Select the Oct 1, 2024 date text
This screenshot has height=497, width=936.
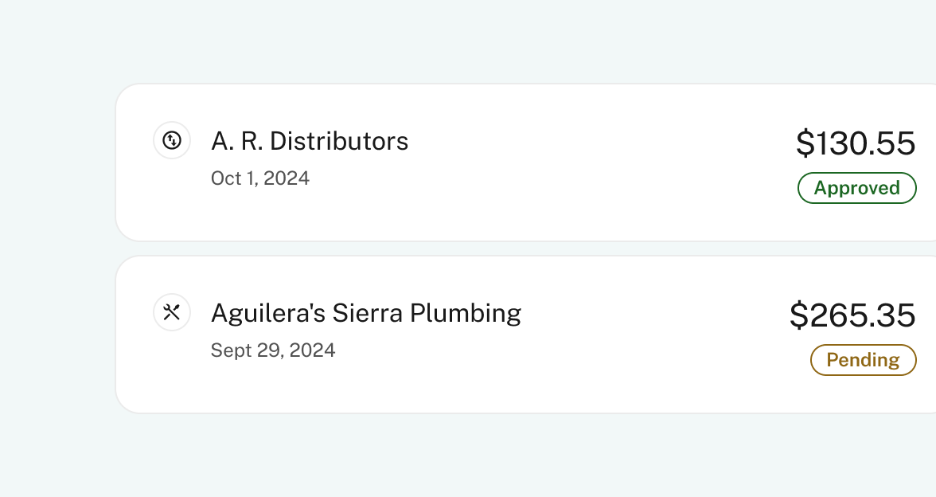click(260, 178)
